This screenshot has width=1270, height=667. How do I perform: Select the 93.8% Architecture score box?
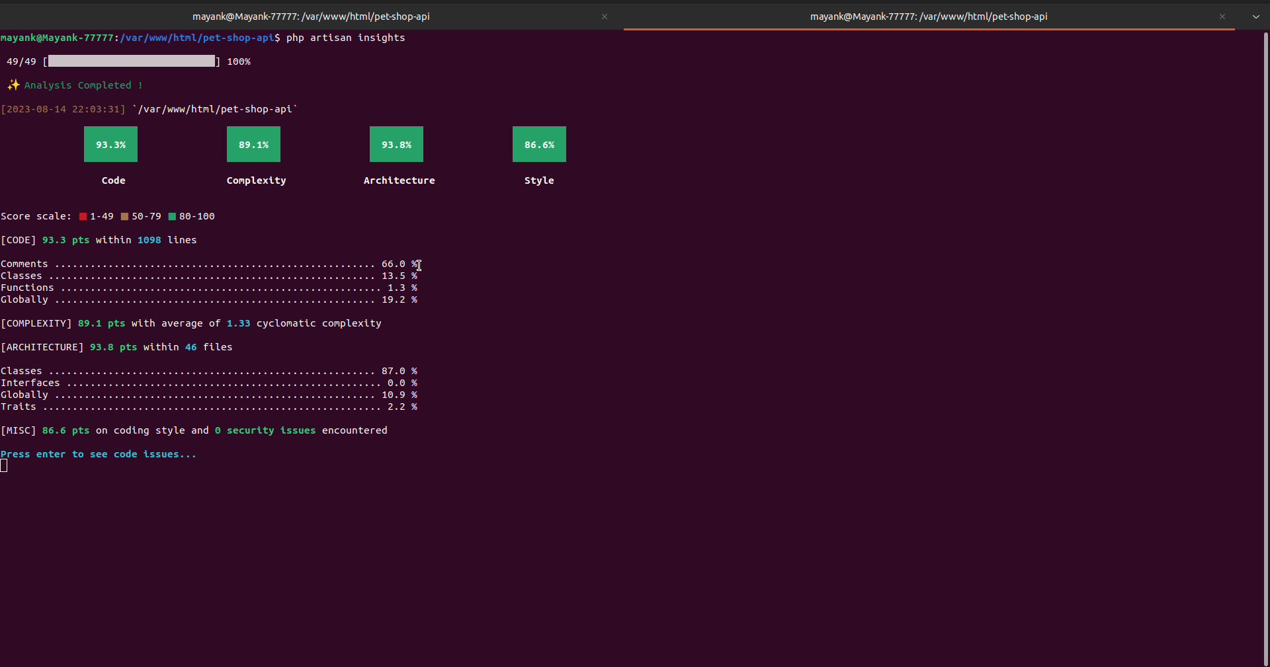(396, 144)
